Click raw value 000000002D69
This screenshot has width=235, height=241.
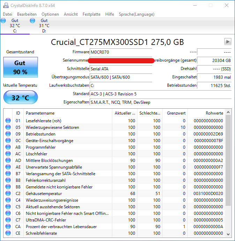click(x=208, y=134)
